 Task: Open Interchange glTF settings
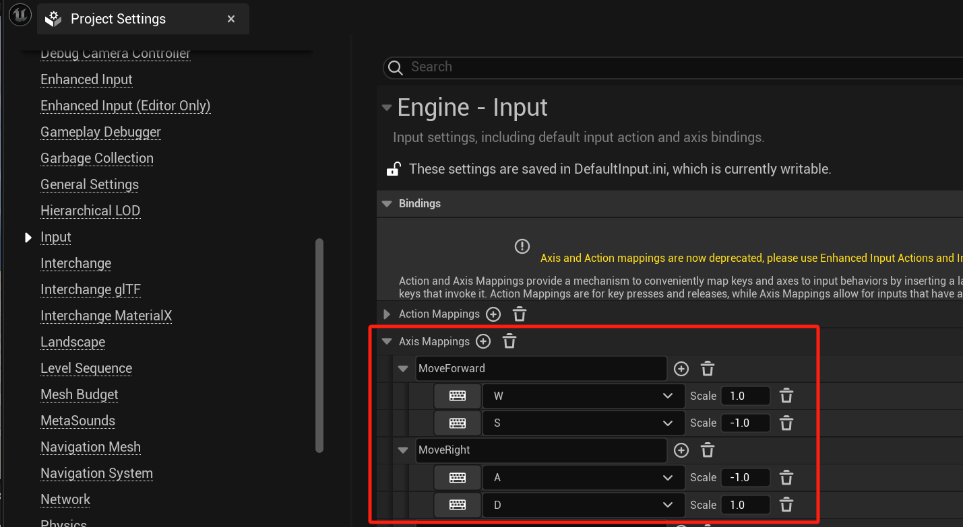tap(91, 289)
